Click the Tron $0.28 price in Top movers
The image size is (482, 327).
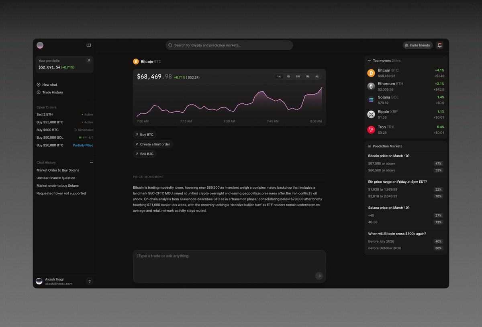(382, 133)
